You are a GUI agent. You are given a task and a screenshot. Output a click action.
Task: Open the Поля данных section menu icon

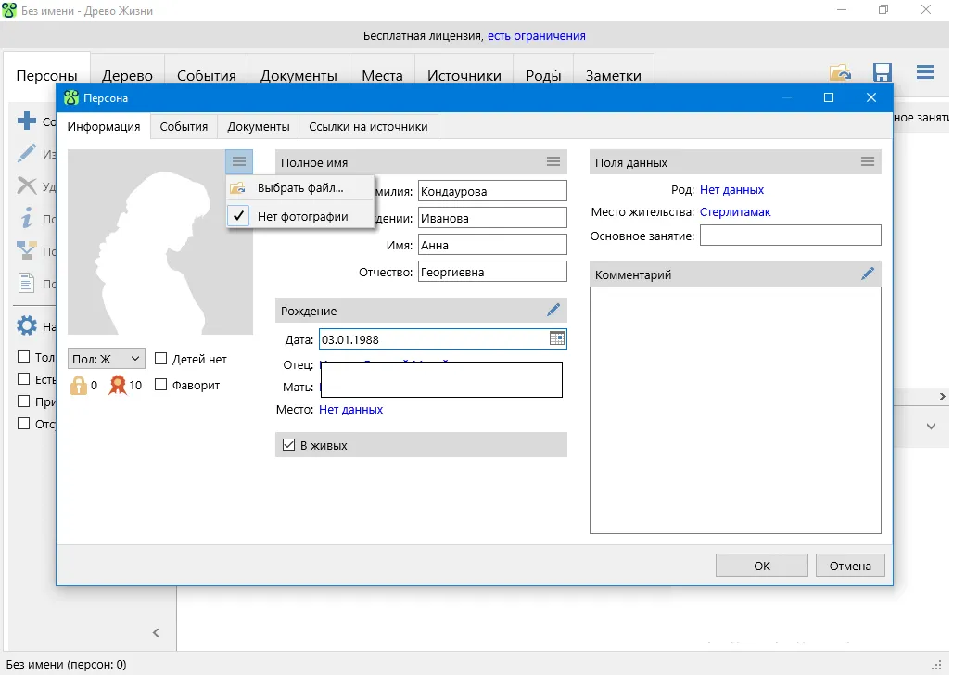coord(868,161)
